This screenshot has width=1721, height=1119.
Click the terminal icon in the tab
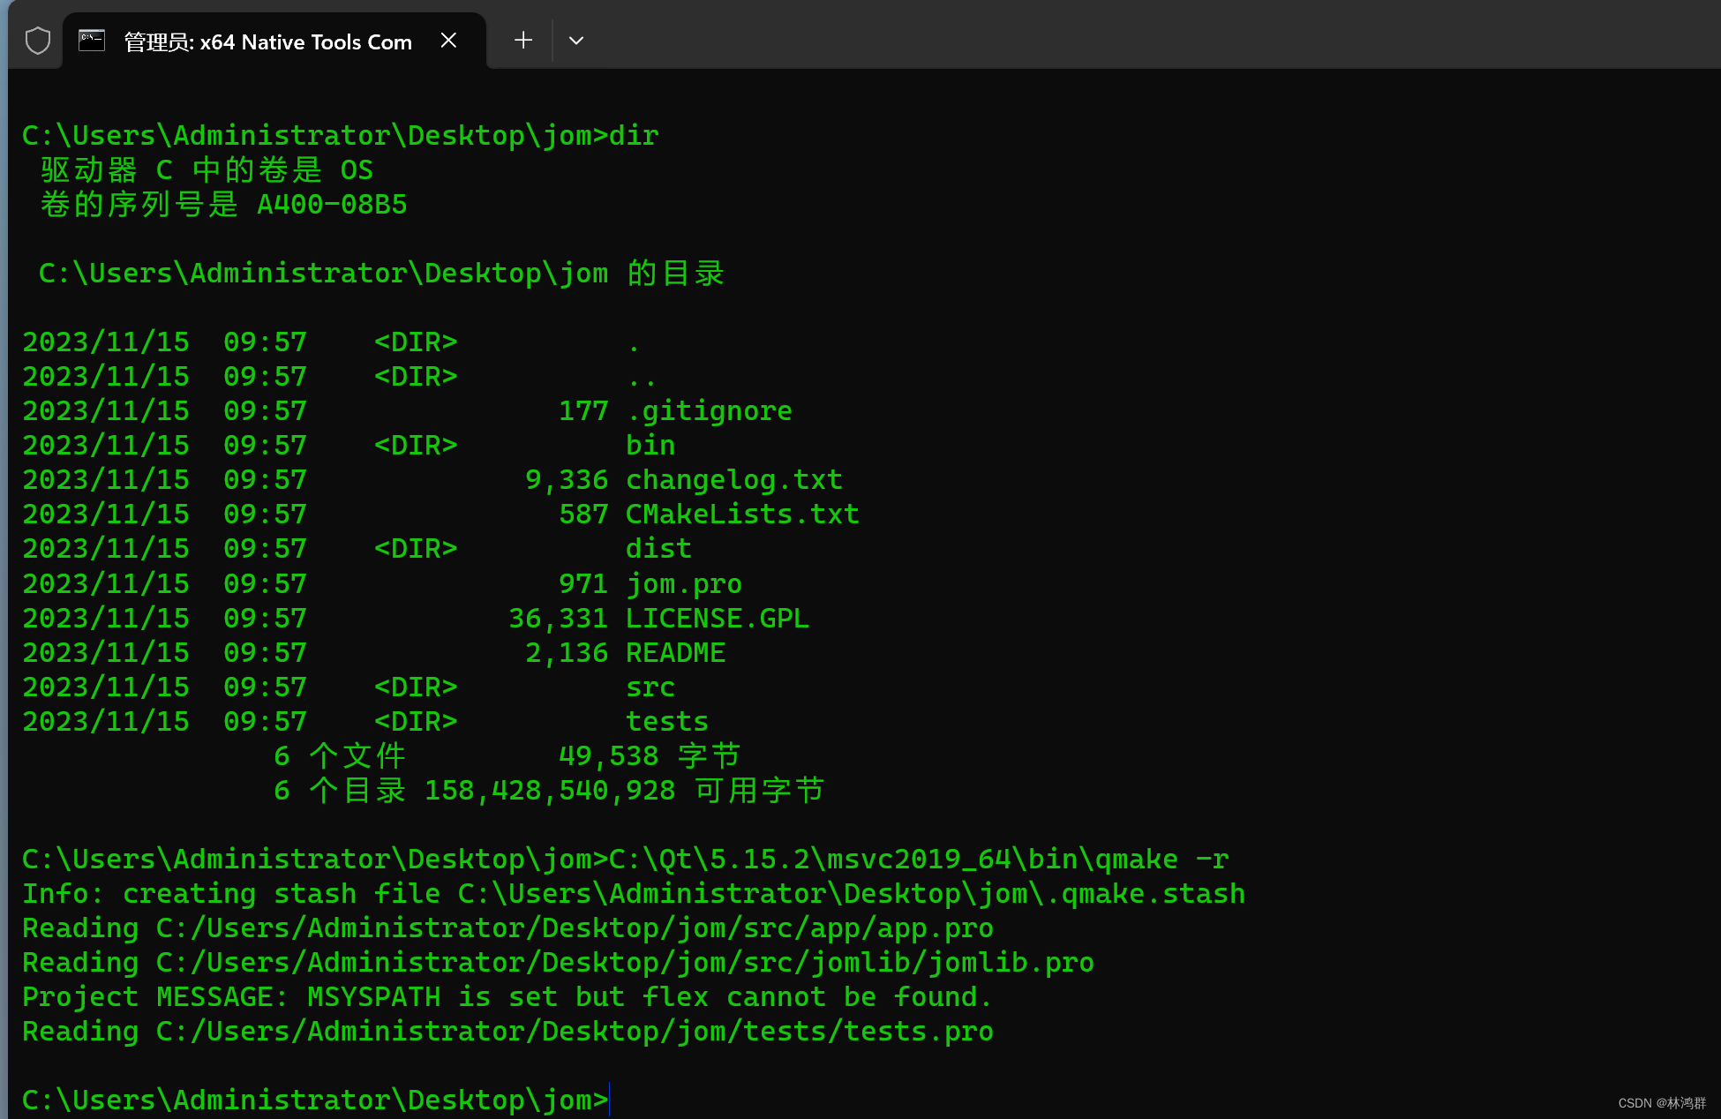coord(92,41)
